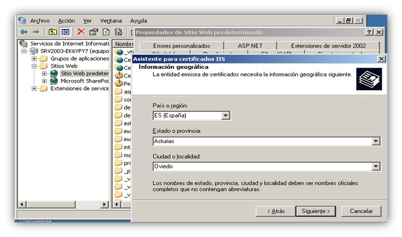Viewport: 402px width, 237px height.
Task: Toggle the show/hide console tree icon
Action: tap(65, 32)
